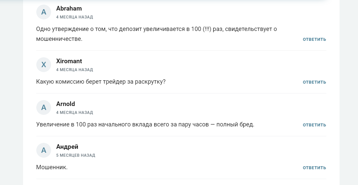This screenshot has width=358, height=185.
Task: Click Xiromant's "X" avatar icon
Action: (x=44, y=65)
